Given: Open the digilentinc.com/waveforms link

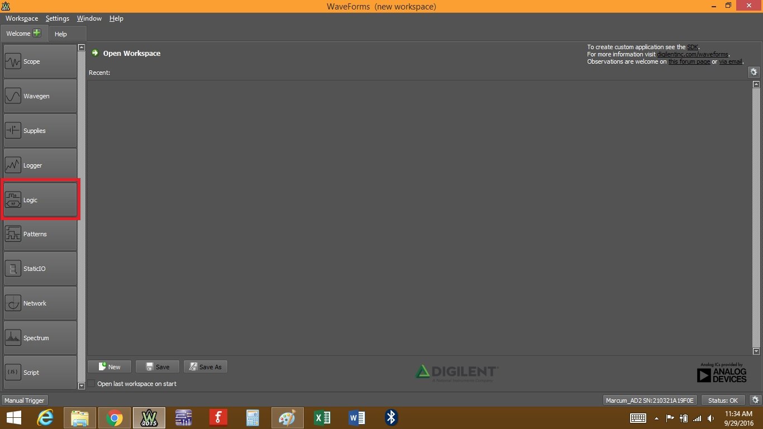Looking at the screenshot, I should [x=693, y=54].
